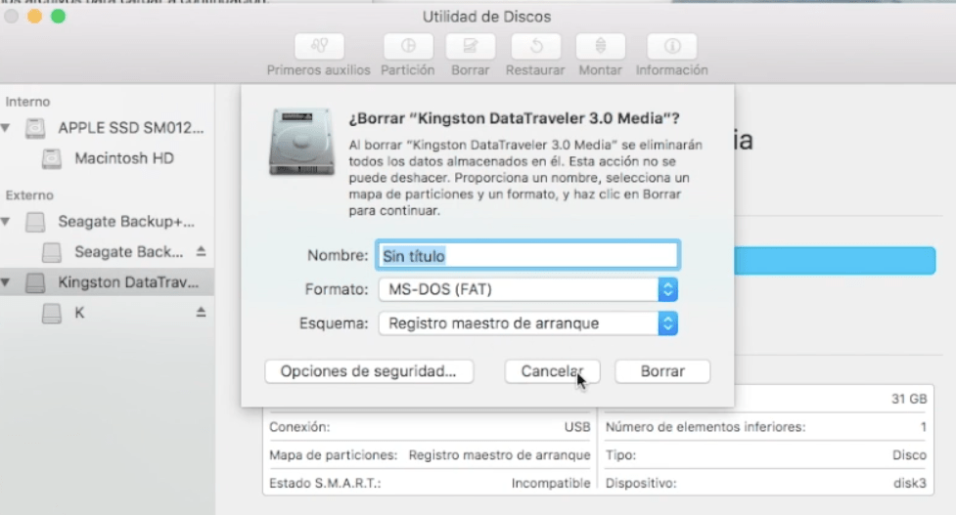Screen dimensions: 956x515
Task: Confirm erase with the Borrar button
Action: [662, 371]
